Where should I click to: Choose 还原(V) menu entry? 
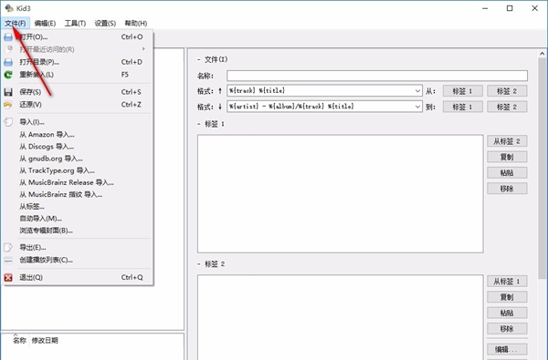coord(78,105)
